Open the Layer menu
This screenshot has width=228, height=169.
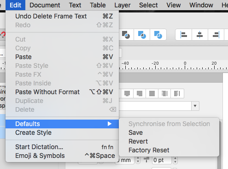(x=123, y=5)
